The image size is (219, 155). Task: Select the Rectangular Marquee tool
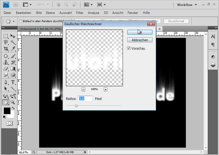pyautogui.click(x=5, y=36)
